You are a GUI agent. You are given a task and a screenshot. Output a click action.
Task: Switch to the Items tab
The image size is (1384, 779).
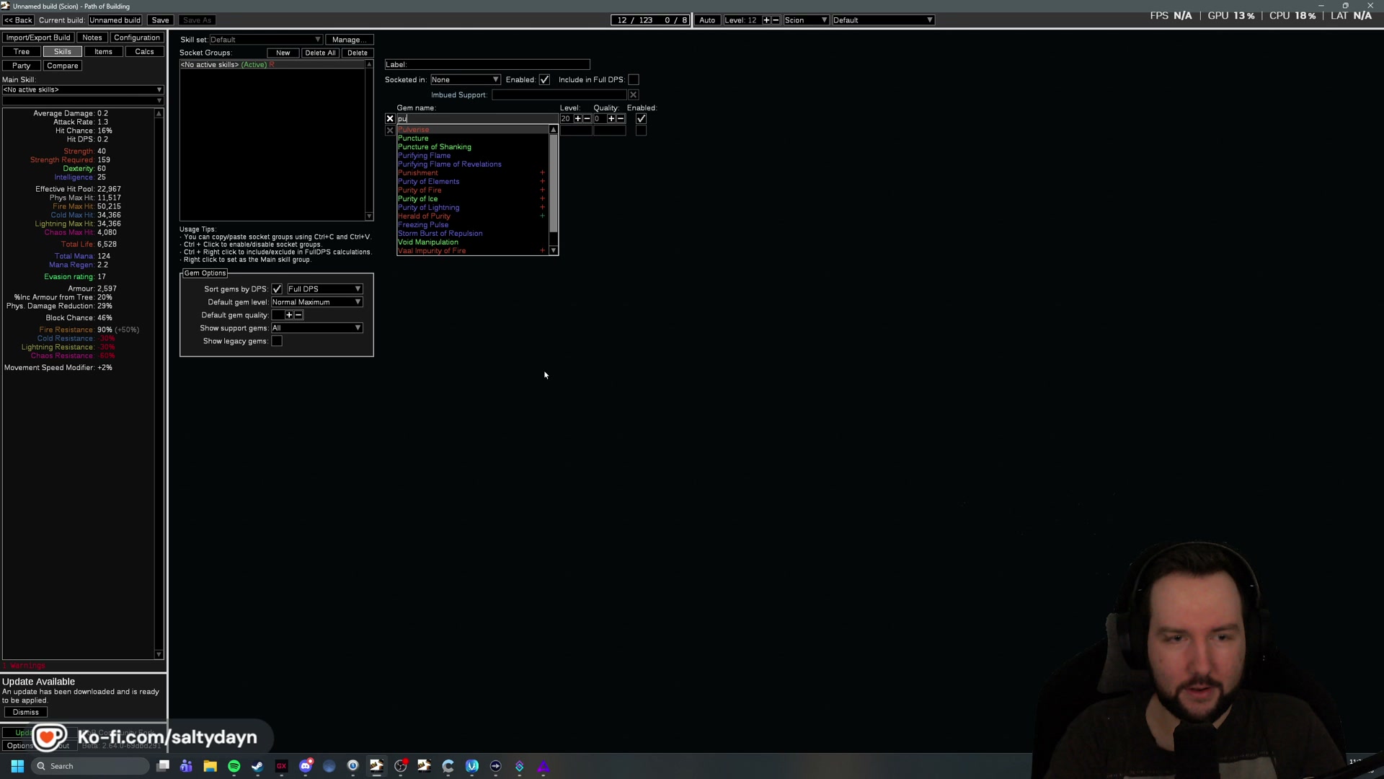tap(103, 52)
